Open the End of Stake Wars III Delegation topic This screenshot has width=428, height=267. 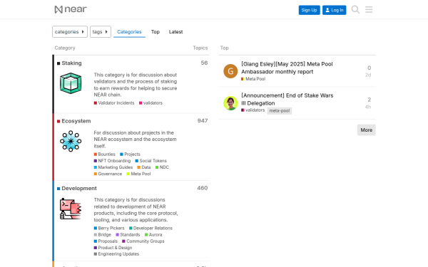pyautogui.click(x=287, y=99)
